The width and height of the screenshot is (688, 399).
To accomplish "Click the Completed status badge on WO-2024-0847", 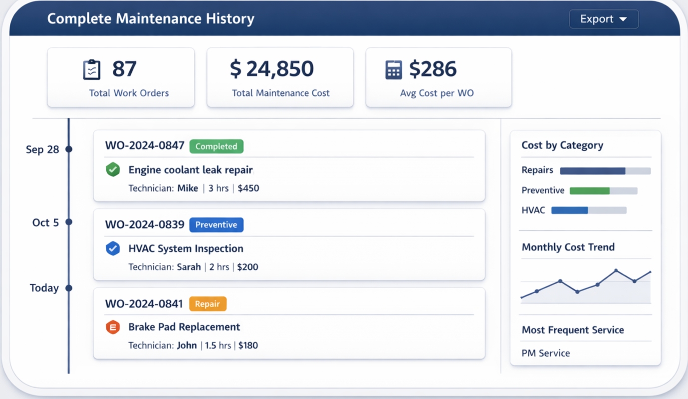I will click(x=216, y=146).
